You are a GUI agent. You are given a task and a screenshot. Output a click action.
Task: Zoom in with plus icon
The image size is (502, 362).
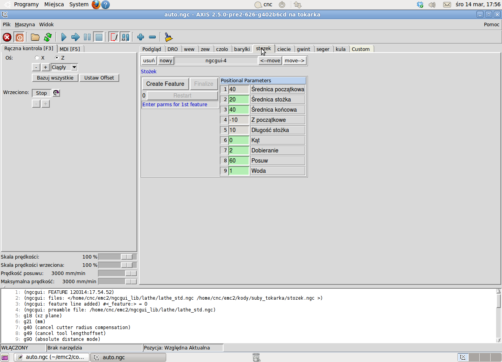coord(141,37)
